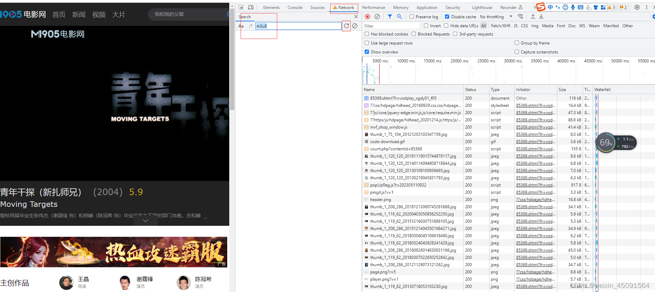Screen dimensions: 655x292
Task: Open DevTools settings gear
Action: click(637, 7)
